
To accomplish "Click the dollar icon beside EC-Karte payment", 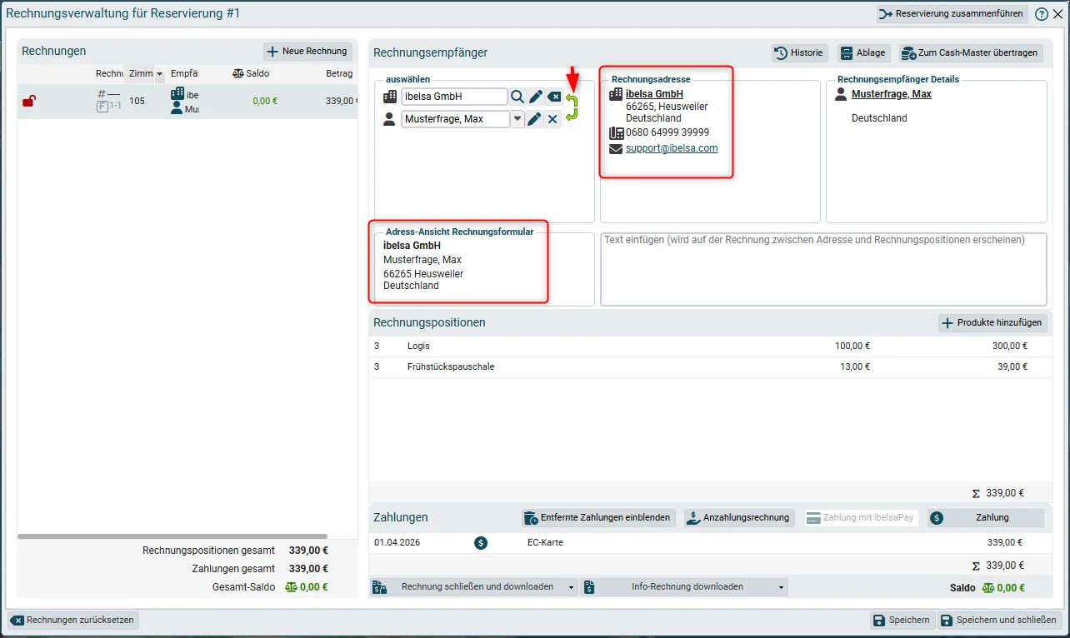I will [x=481, y=543].
